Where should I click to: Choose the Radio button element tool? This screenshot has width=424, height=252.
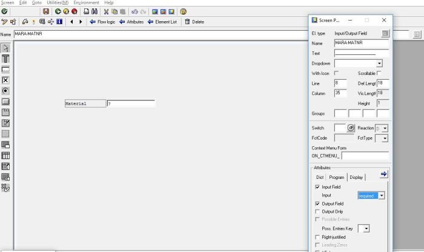point(5,91)
